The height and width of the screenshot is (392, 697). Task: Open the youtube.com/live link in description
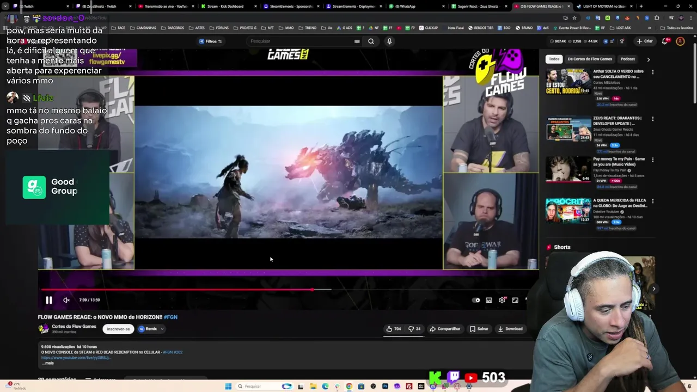pyautogui.click(x=76, y=358)
